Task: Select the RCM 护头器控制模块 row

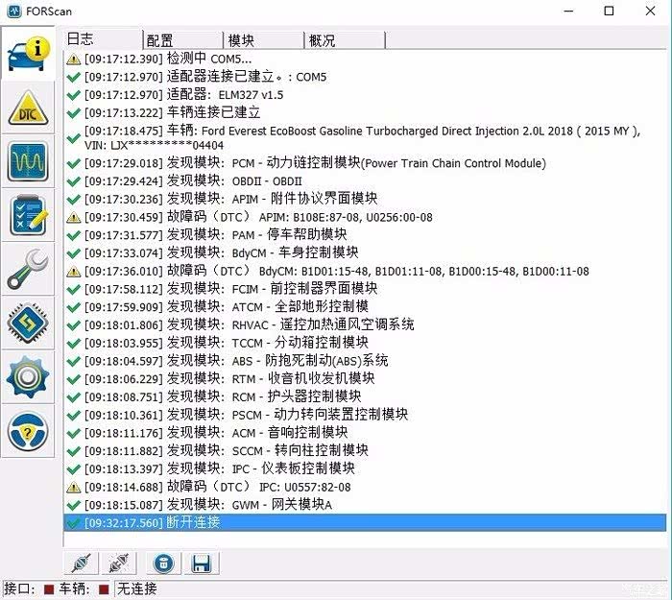Action: pos(365,396)
